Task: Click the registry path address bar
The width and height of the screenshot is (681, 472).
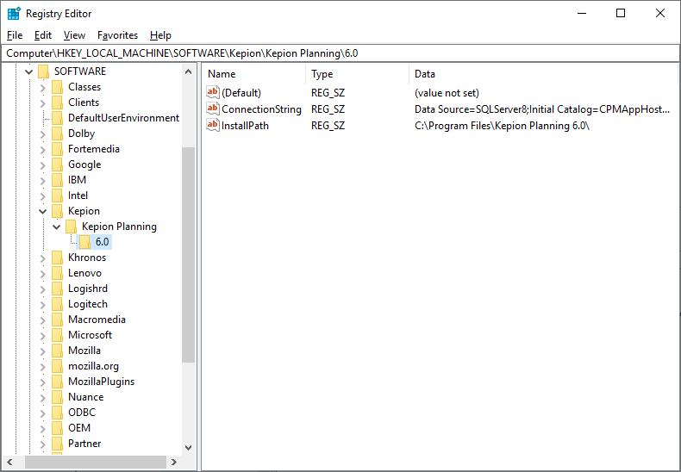Action: pos(340,53)
